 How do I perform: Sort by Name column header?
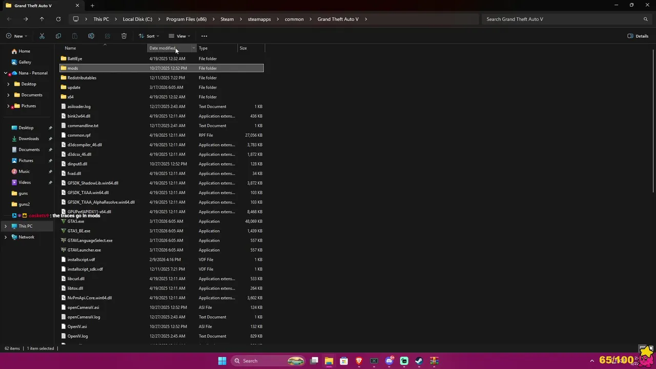coord(70,48)
